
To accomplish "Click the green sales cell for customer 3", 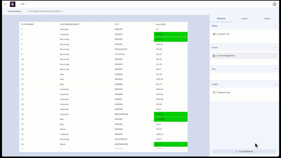I will [171, 34].
